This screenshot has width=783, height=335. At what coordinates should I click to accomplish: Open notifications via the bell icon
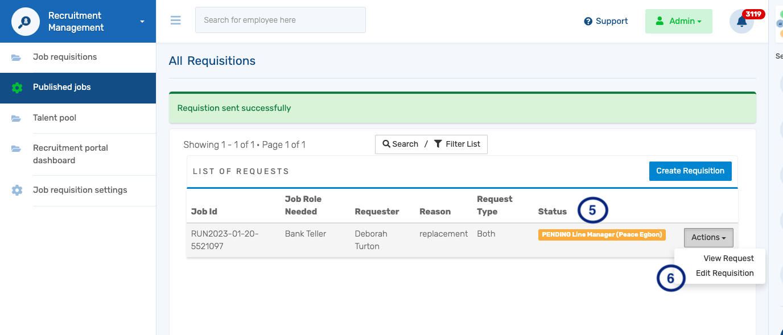click(741, 21)
